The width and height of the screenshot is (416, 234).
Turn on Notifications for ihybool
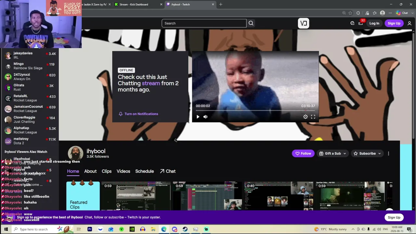click(138, 114)
